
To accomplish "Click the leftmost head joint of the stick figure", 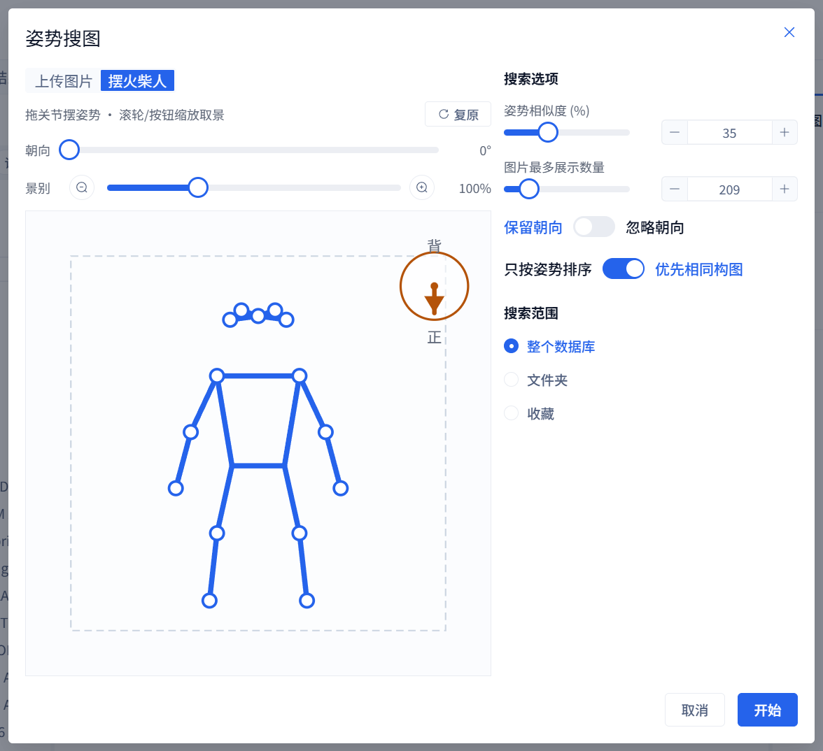I will click(x=230, y=320).
